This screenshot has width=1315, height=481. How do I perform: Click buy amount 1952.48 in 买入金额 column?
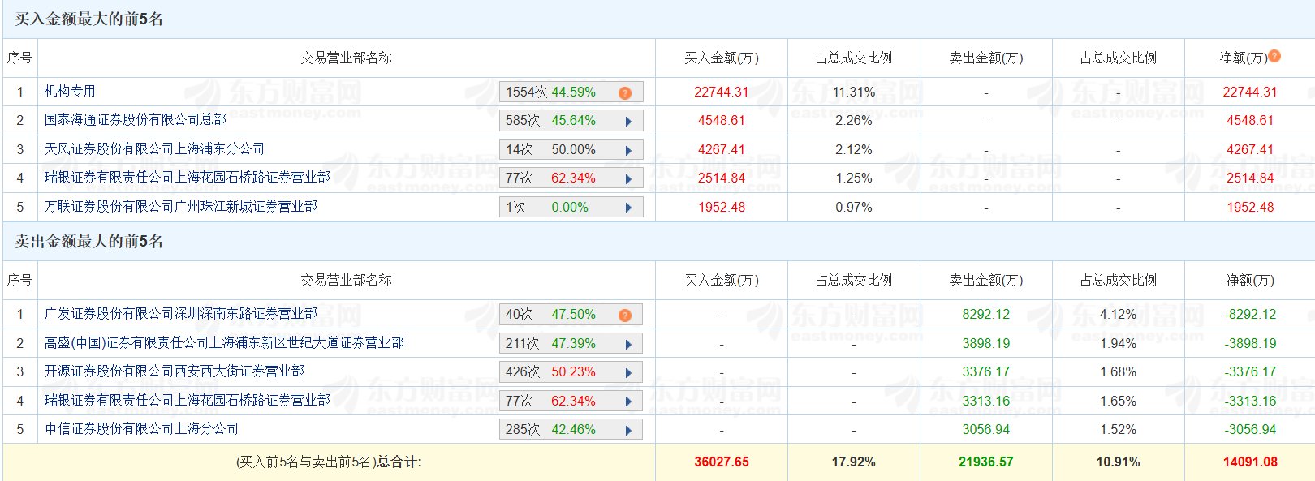[x=722, y=207]
